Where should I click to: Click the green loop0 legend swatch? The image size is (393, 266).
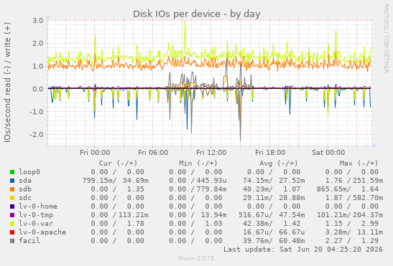coord(12,172)
